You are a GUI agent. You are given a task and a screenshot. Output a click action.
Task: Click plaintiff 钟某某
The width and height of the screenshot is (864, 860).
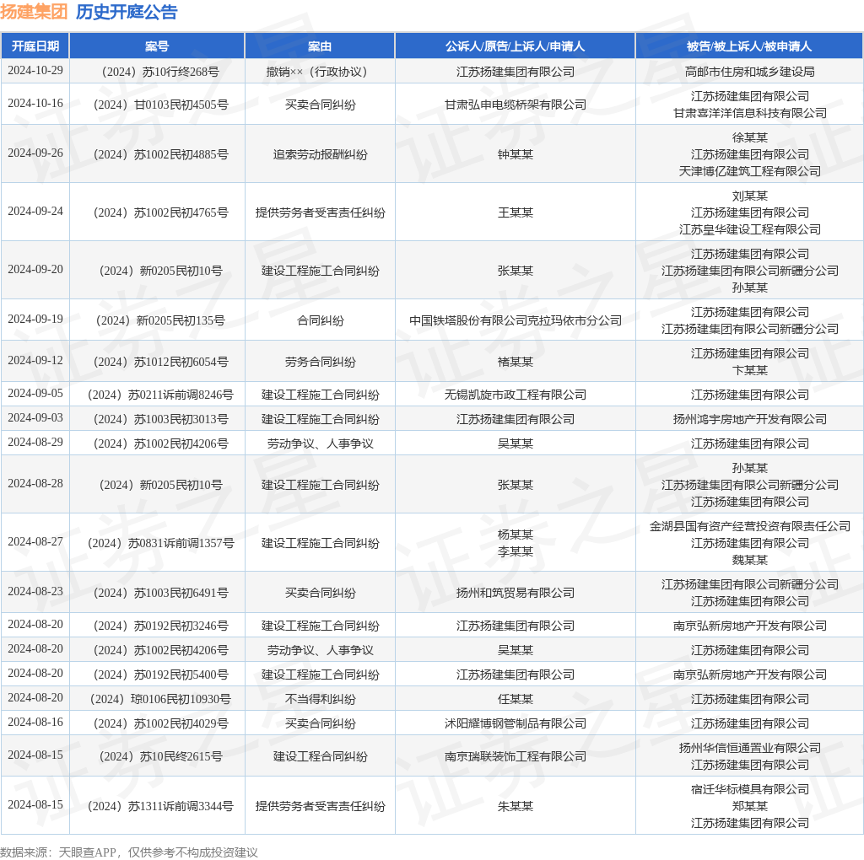tap(516, 154)
